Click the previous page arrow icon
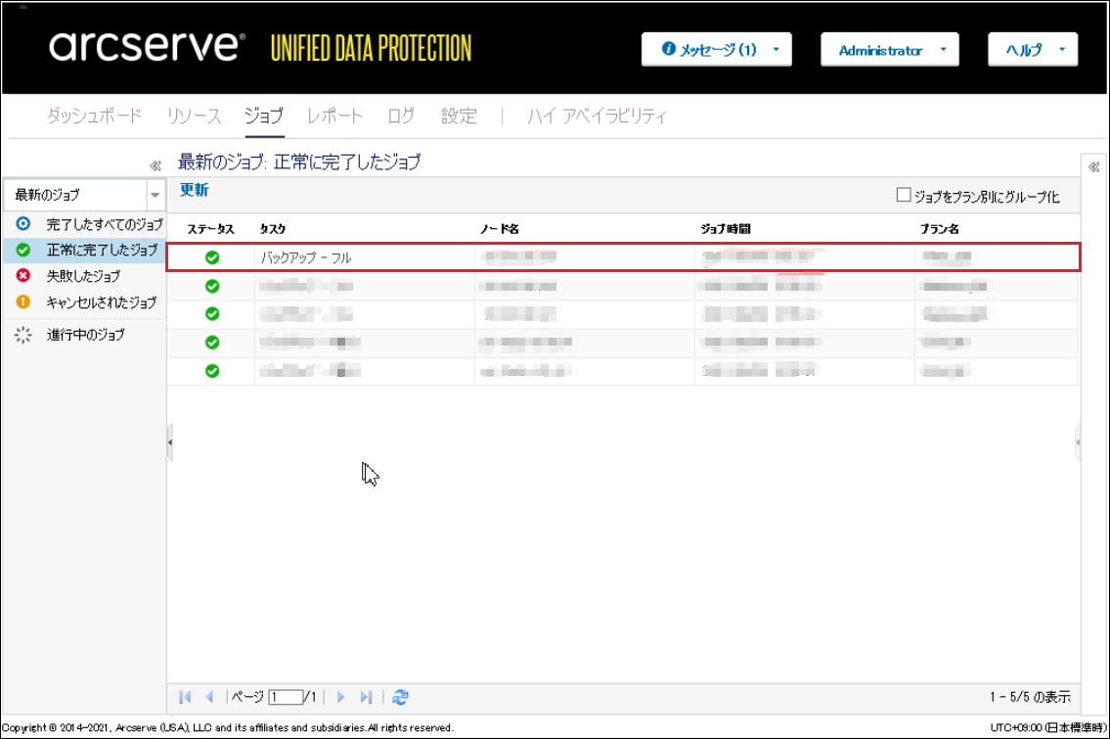 (x=209, y=697)
